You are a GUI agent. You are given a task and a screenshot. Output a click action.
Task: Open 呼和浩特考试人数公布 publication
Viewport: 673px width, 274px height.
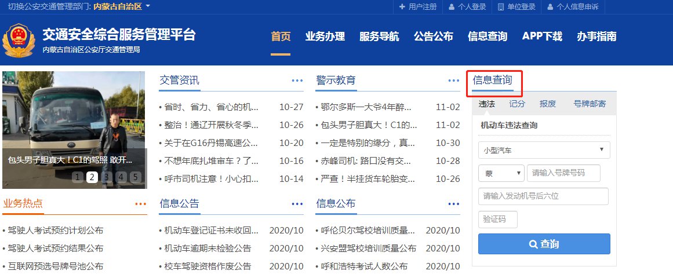point(364,266)
